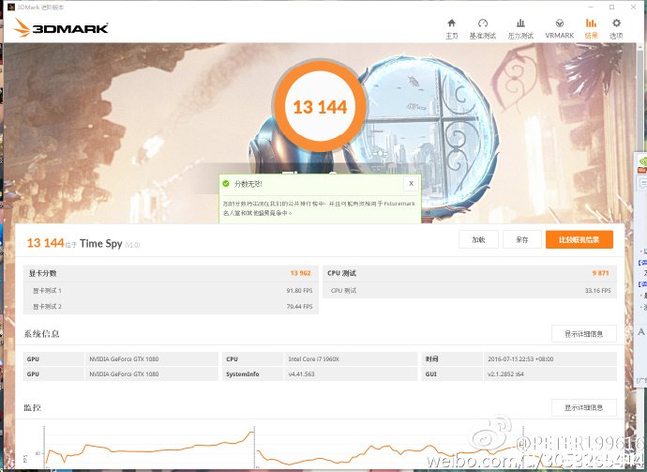Click the 3DMARK logo
The height and width of the screenshot is (472, 647).
tap(62, 27)
